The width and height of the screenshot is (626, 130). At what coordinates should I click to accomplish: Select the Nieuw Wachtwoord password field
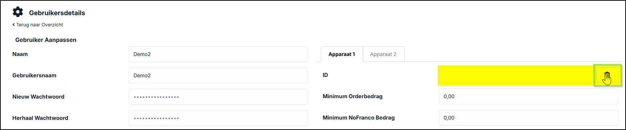click(x=218, y=97)
